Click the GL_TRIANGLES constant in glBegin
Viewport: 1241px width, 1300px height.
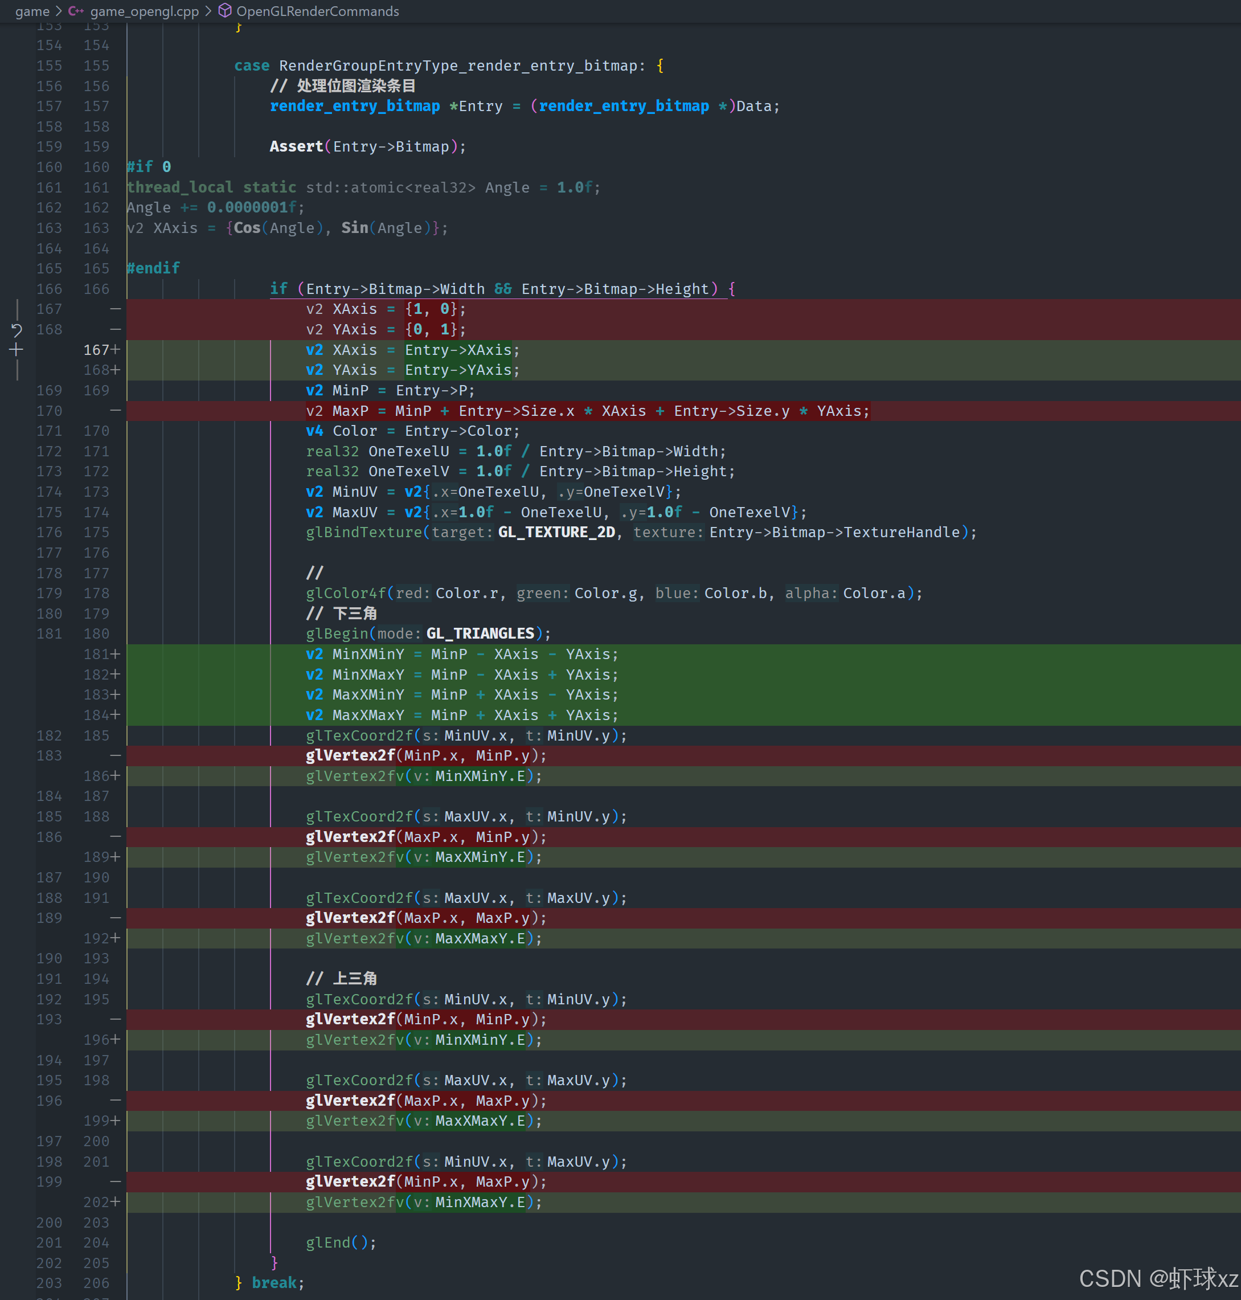(x=480, y=634)
